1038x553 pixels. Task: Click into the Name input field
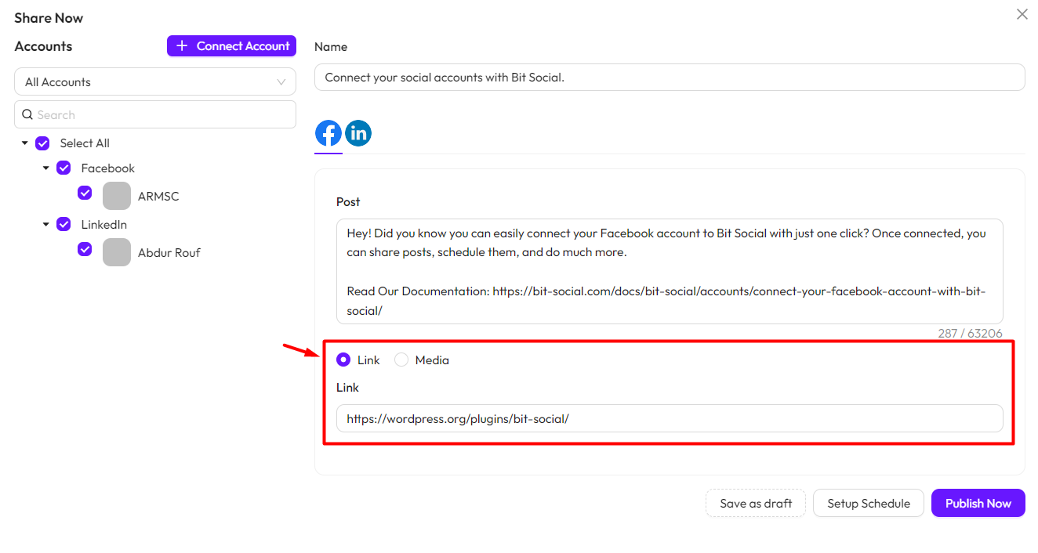tap(670, 78)
